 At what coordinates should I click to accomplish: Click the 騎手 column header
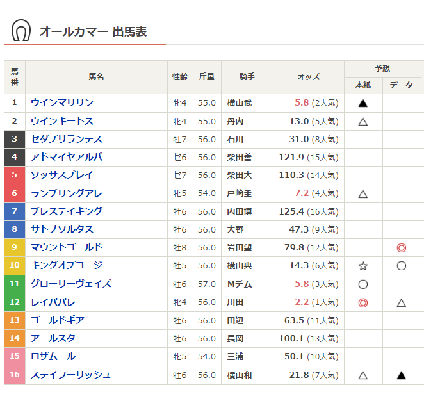247,77
